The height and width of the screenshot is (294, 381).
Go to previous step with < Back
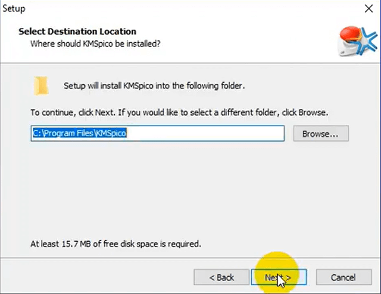click(221, 277)
